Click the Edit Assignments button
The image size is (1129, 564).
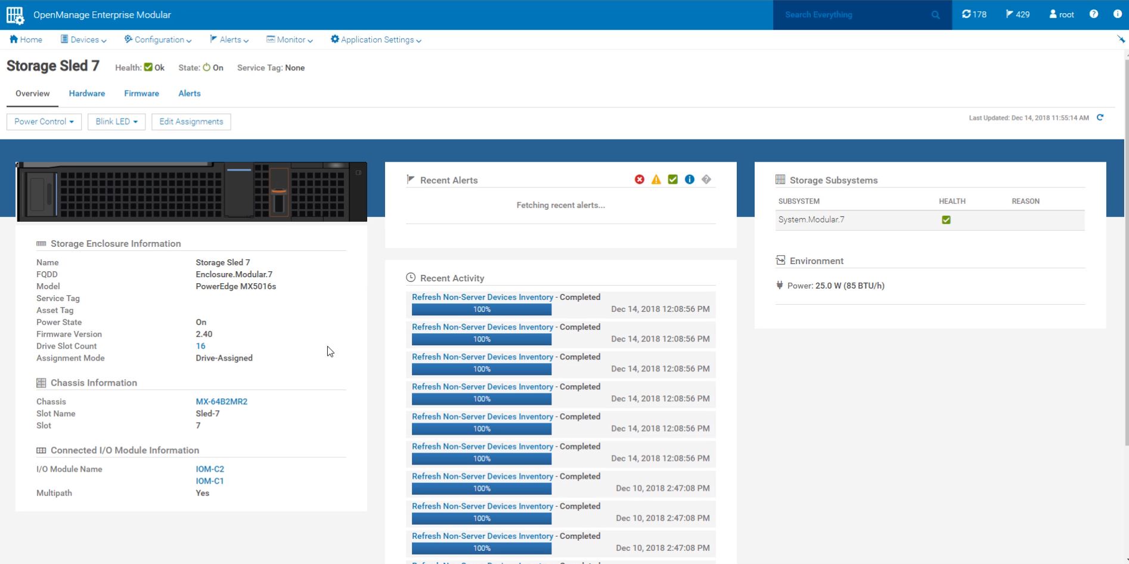click(x=191, y=122)
